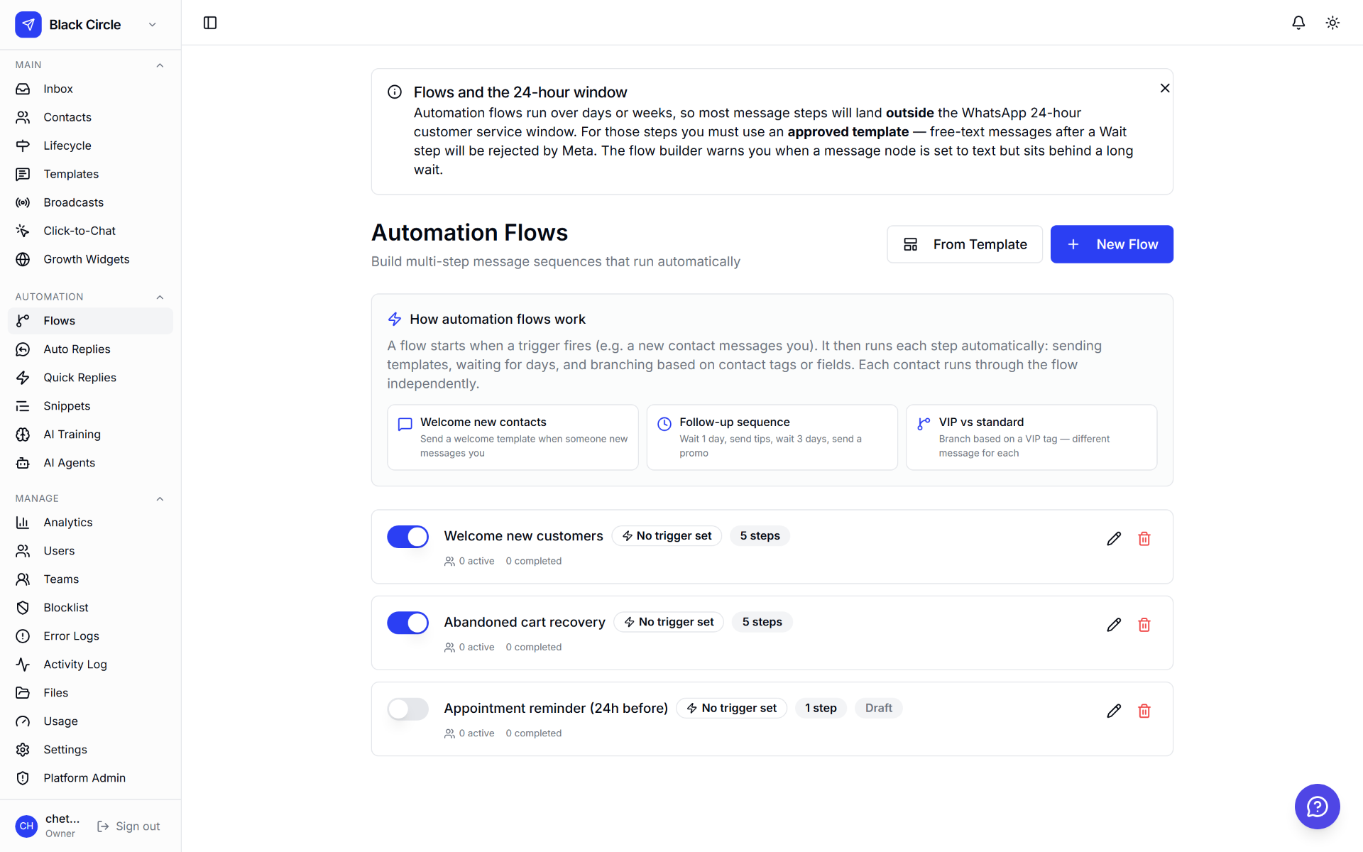Select the Follow-up sequence example card
This screenshot has width=1363, height=852.
(x=772, y=437)
